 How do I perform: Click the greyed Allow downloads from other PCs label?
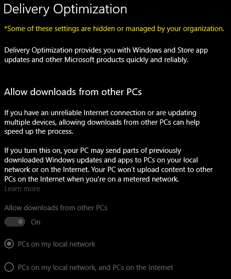(56, 208)
